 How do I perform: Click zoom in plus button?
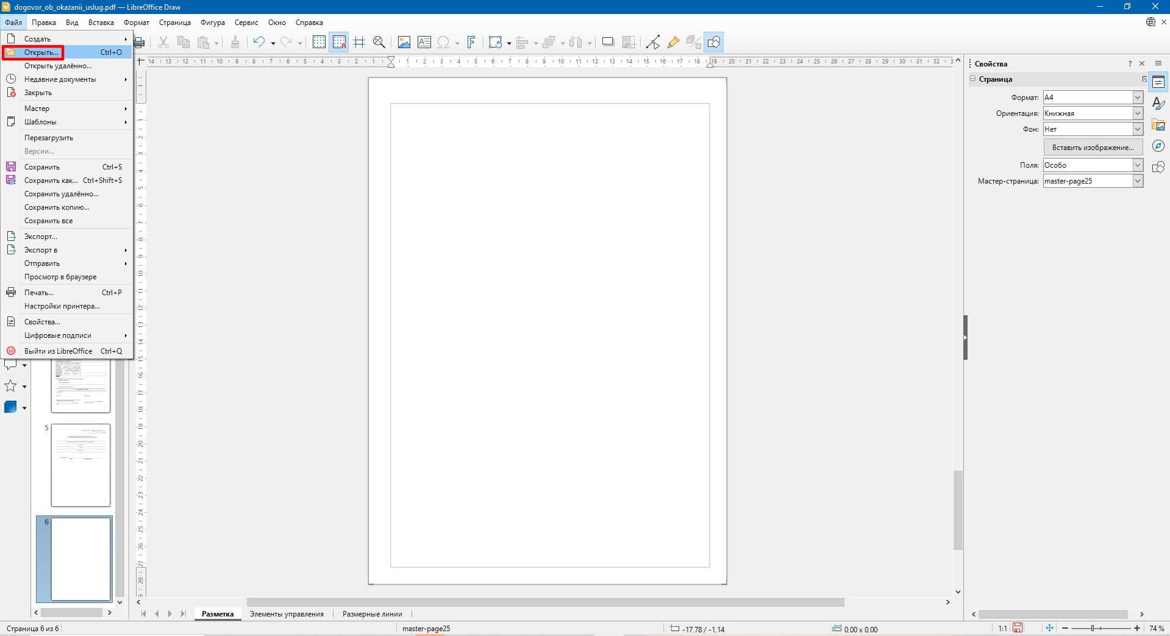click(1137, 628)
